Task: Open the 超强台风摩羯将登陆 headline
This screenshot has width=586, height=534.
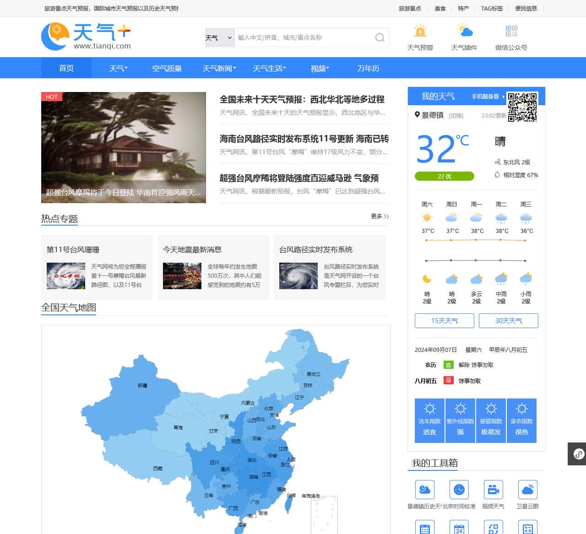Action: pyautogui.click(x=299, y=178)
